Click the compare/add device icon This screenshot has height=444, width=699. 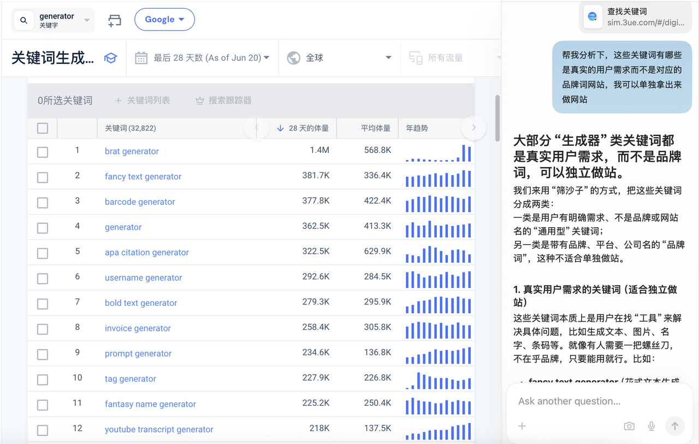pyautogui.click(x=115, y=20)
